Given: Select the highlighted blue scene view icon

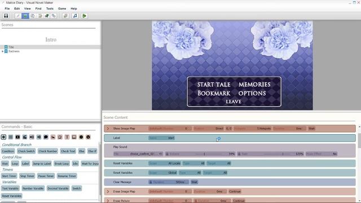Looking at the screenshot, I should 25,16.
